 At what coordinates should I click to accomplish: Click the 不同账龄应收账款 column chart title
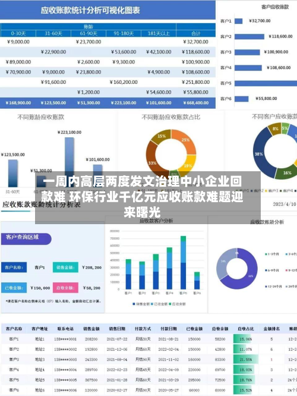(40, 117)
